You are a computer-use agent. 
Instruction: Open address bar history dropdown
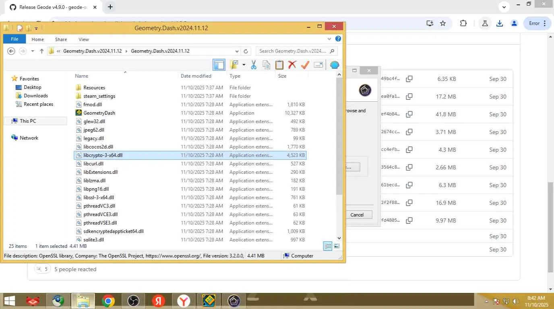(x=237, y=51)
